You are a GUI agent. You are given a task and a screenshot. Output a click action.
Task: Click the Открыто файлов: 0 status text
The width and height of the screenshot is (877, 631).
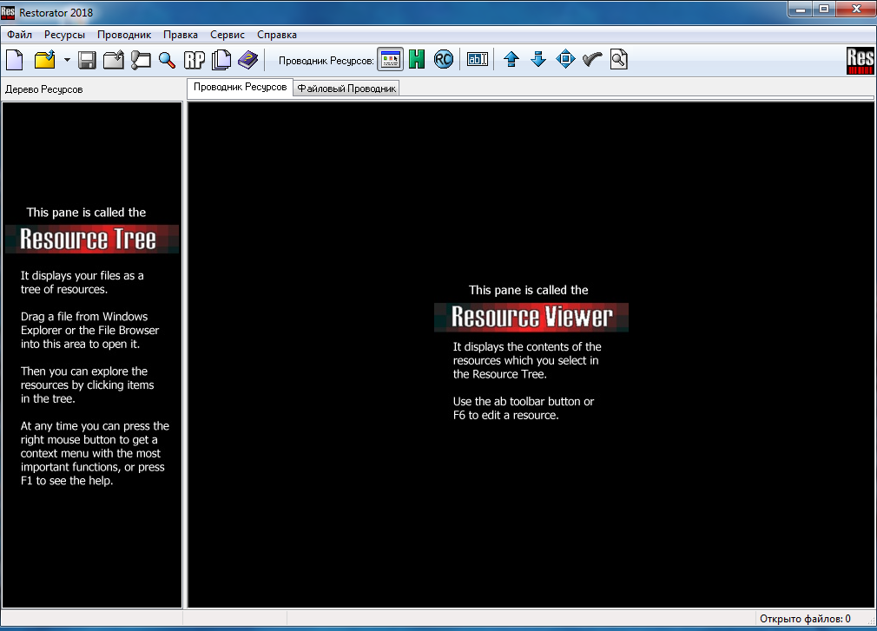tap(805, 619)
